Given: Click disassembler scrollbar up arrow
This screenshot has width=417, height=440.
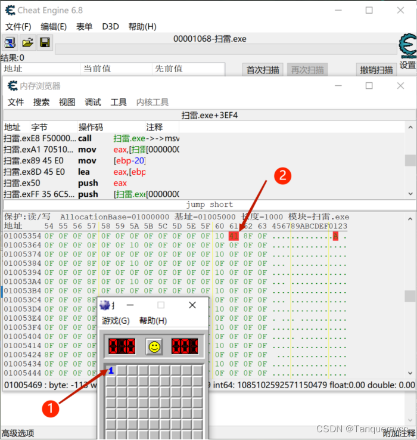Looking at the screenshot, I should [x=410, y=128].
